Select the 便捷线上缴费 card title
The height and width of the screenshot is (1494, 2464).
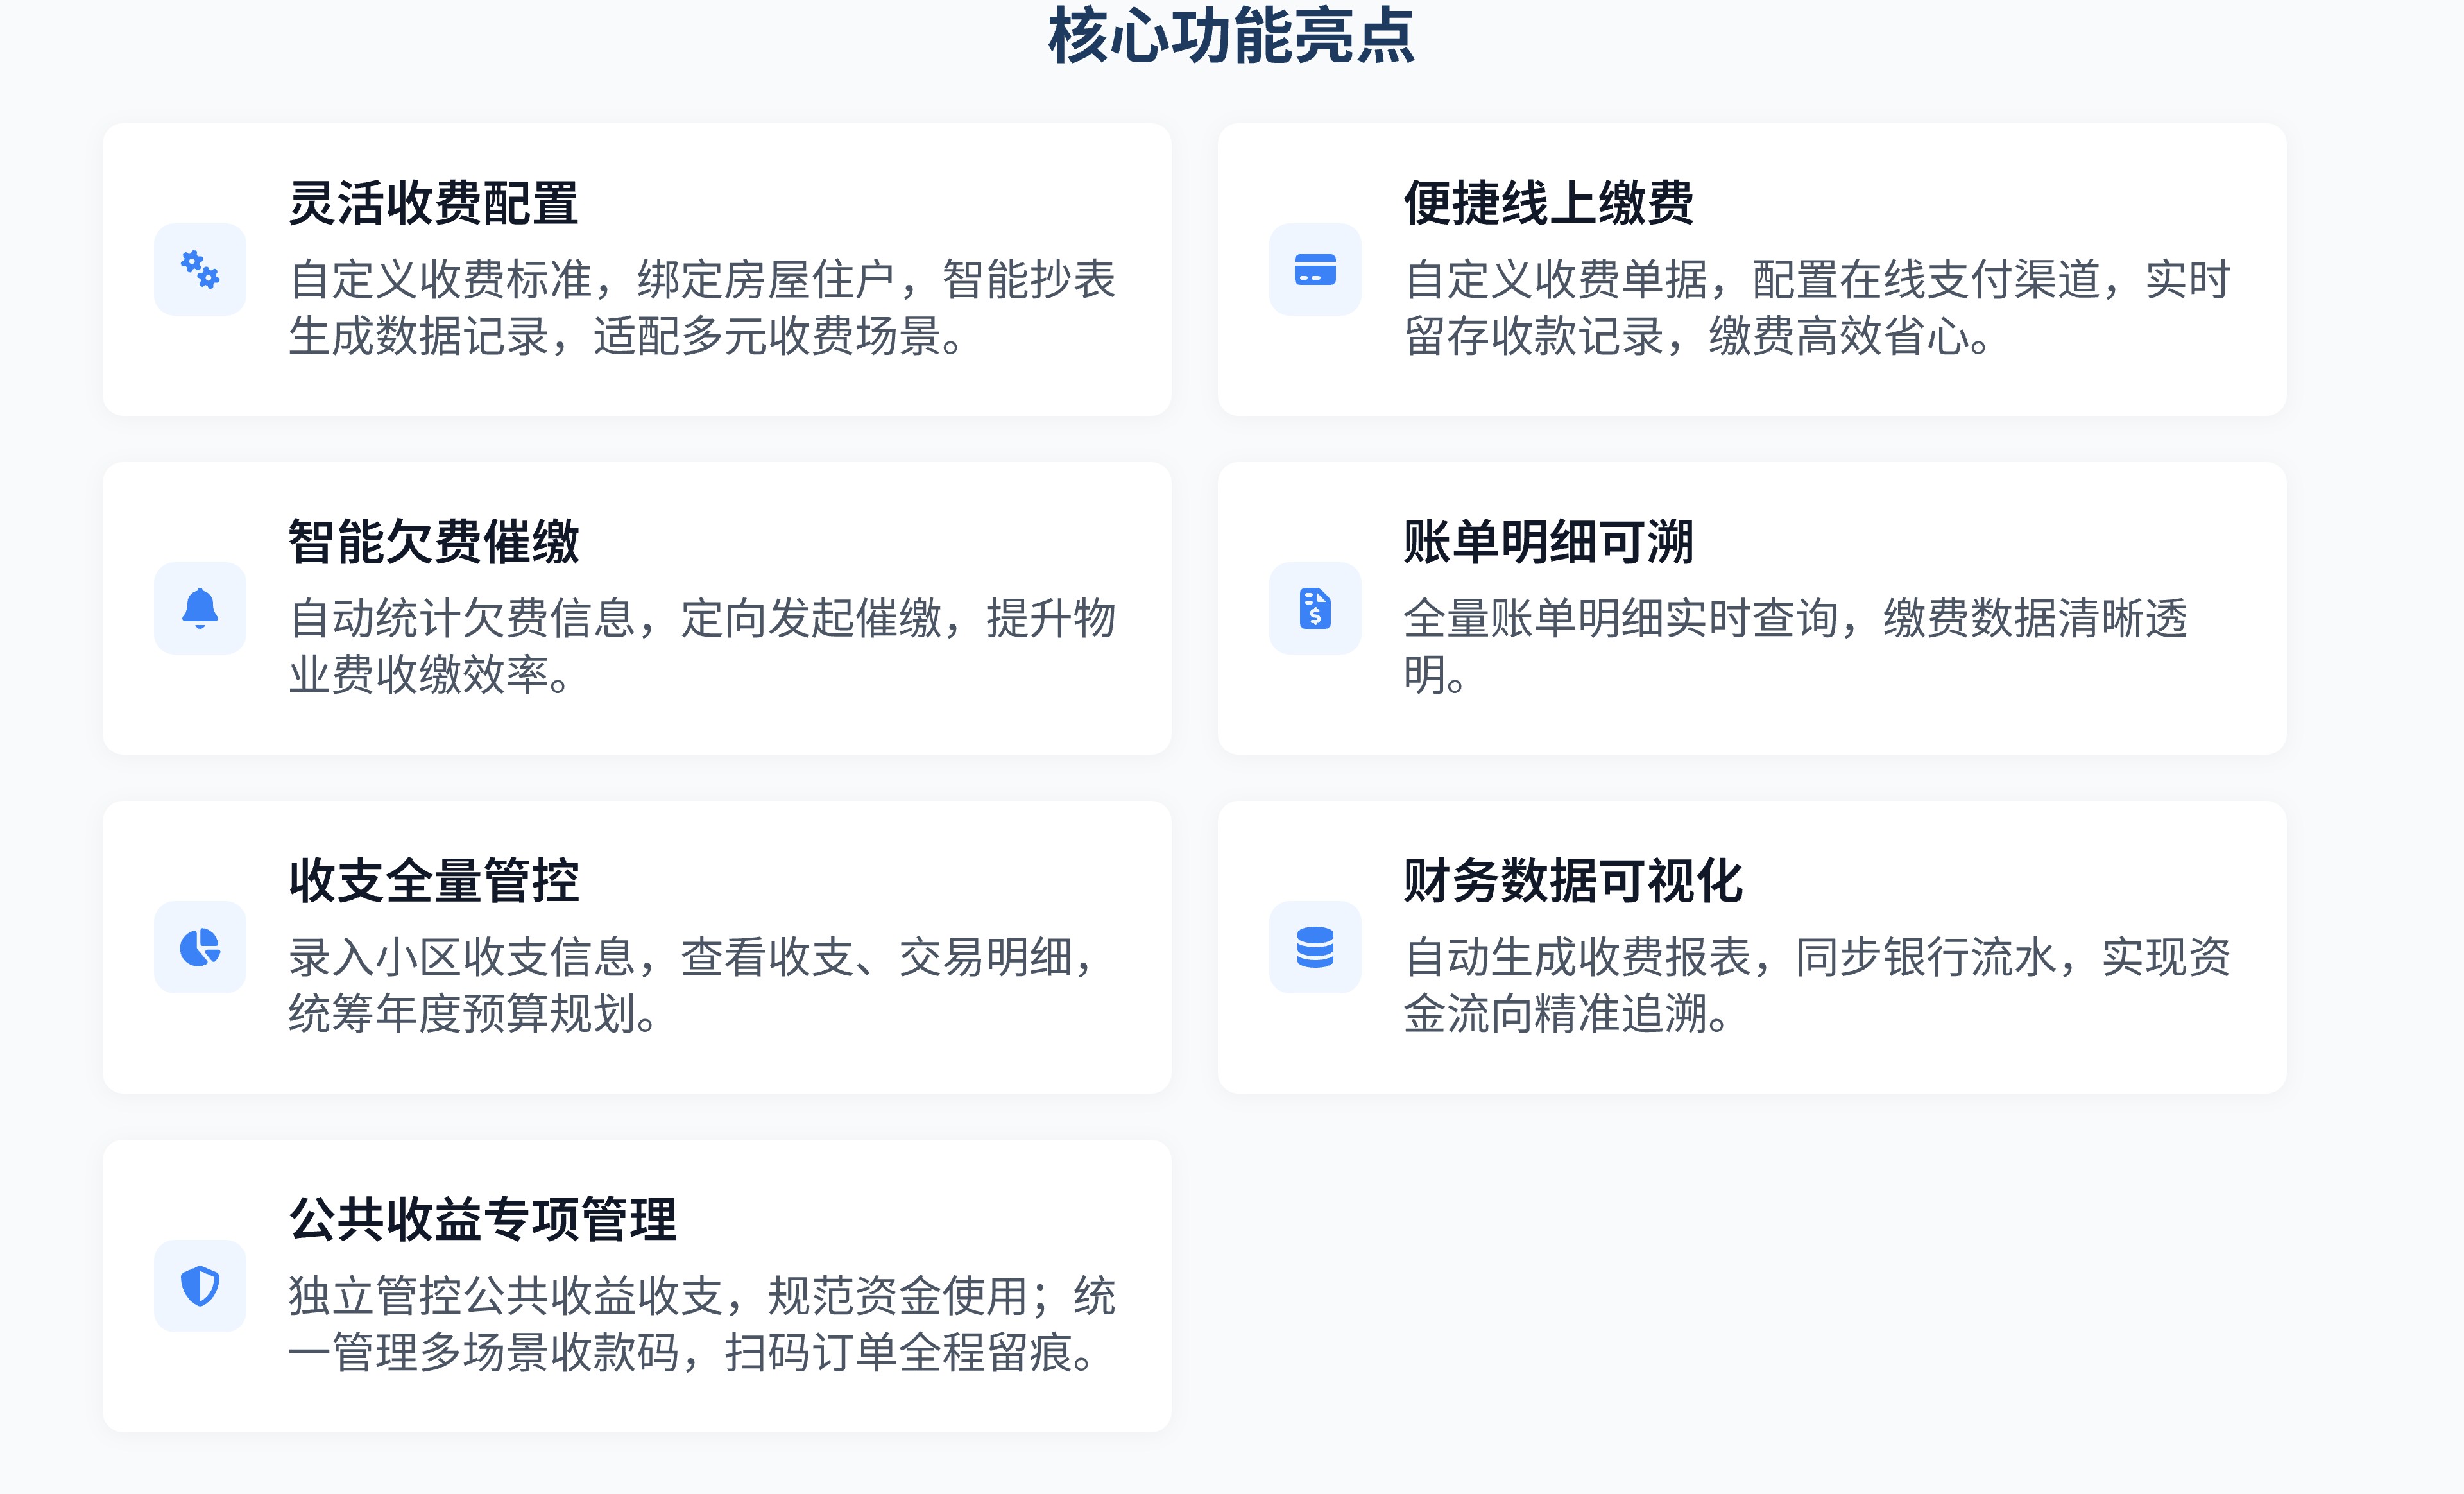point(1548,204)
